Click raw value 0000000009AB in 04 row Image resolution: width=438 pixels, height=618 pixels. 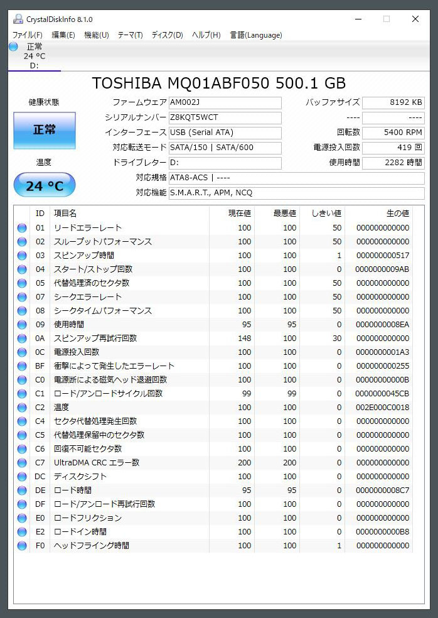[x=382, y=269]
